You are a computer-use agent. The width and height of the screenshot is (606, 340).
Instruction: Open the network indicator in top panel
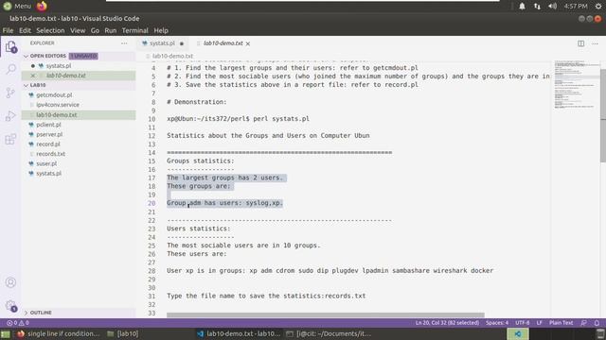coord(537,7)
